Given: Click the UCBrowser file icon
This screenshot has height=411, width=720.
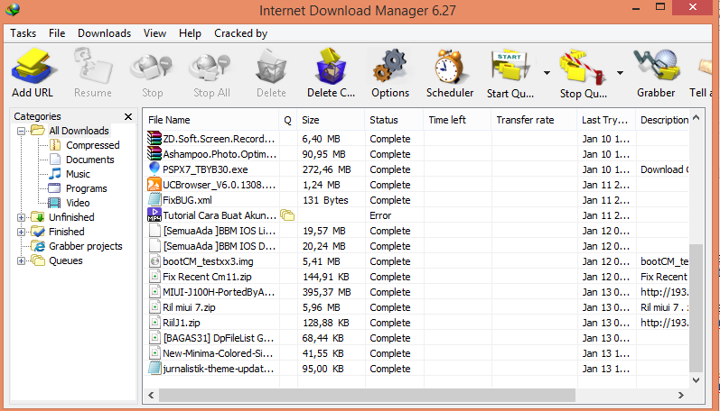Looking at the screenshot, I should [154, 185].
